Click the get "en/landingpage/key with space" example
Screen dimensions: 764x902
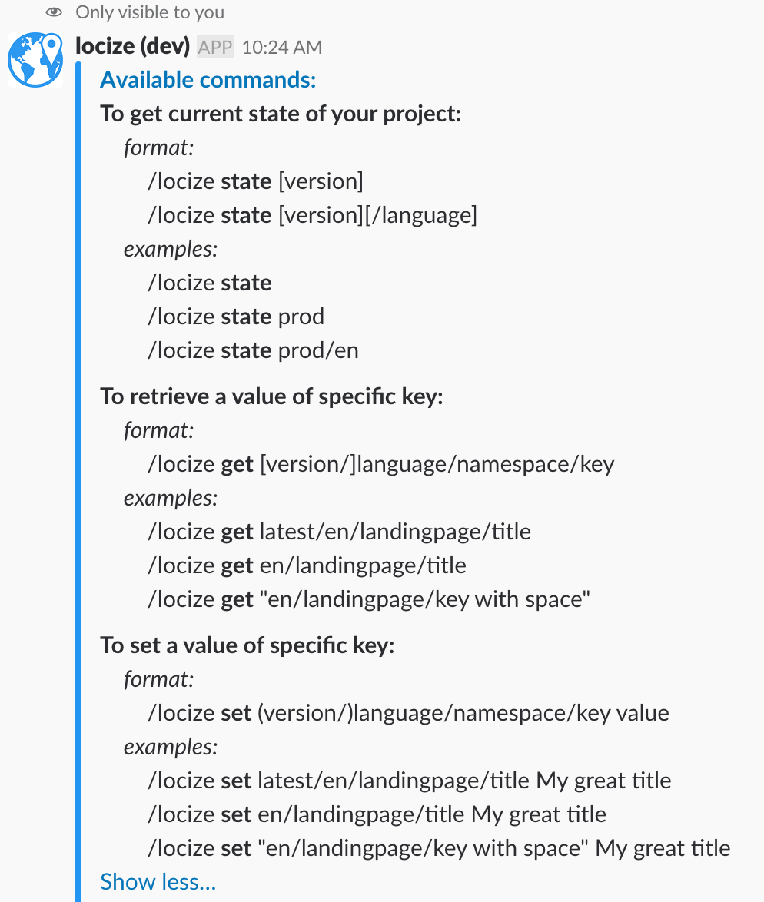click(369, 599)
